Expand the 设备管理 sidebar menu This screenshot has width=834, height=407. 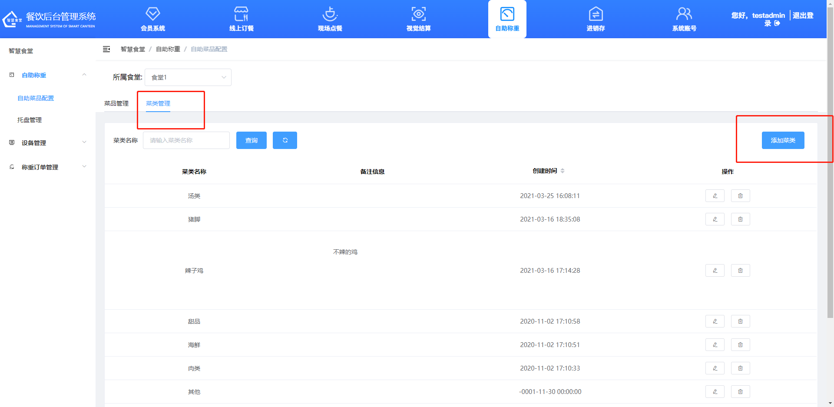(x=48, y=143)
